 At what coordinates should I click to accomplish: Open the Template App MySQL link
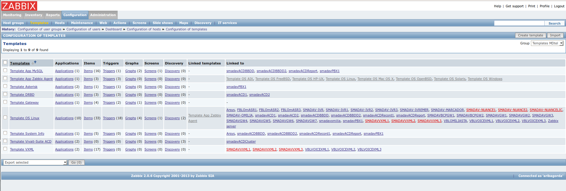[27, 71]
